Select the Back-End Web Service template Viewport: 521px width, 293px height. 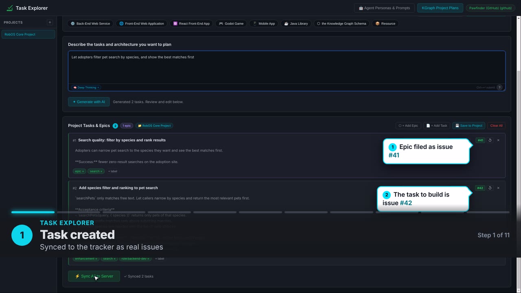pyautogui.click(x=90, y=24)
